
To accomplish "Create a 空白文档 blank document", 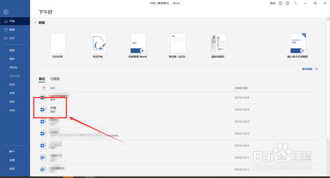I will 58,45.
